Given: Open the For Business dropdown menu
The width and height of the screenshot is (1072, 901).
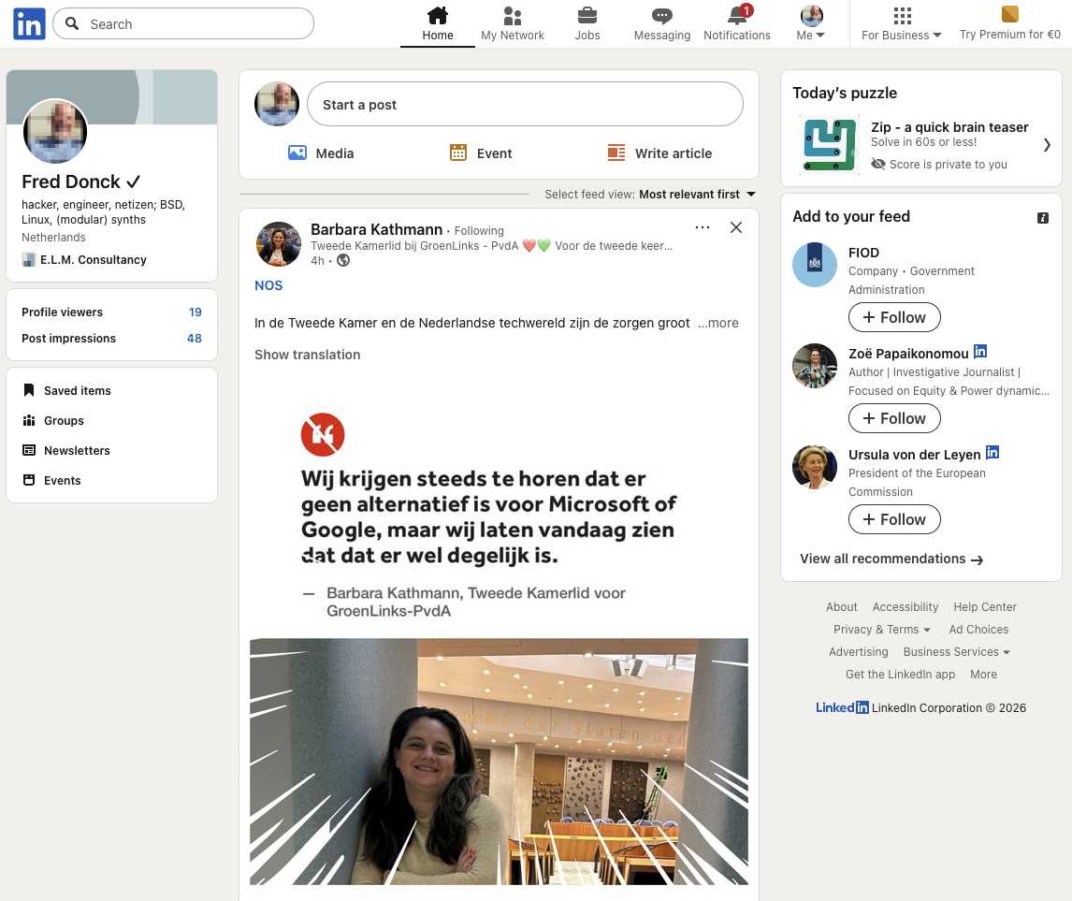Looking at the screenshot, I should [x=901, y=24].
